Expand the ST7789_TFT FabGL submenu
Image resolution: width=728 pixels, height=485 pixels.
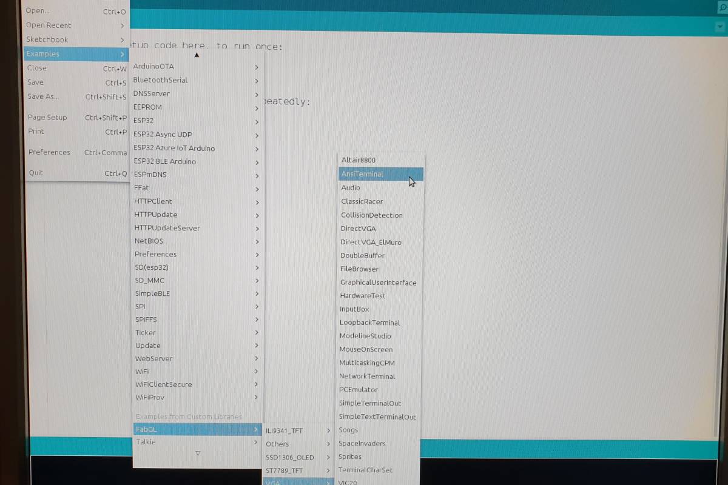[298, 471]
